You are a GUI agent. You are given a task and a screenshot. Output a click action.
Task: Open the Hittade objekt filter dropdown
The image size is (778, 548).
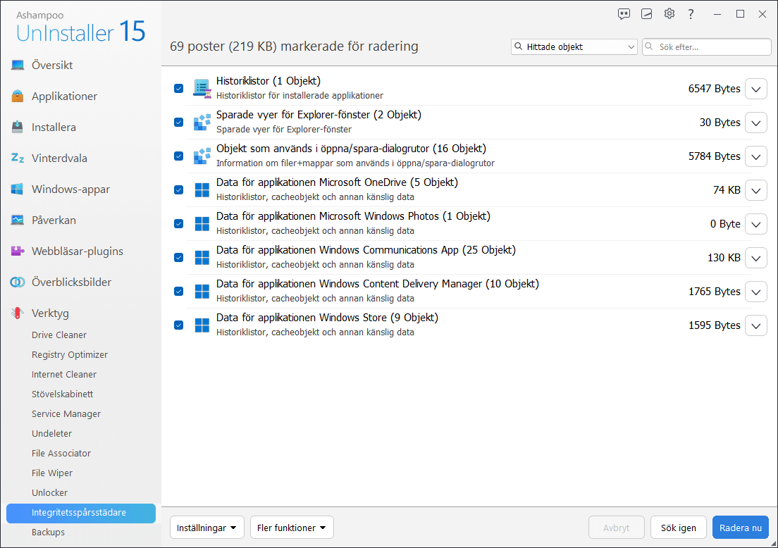pos(574,46)
